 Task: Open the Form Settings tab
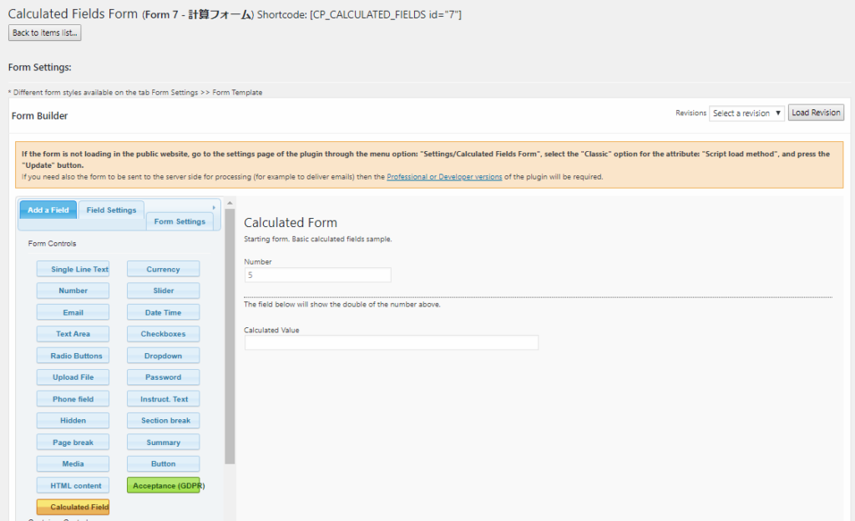click(x=180, y=221)
